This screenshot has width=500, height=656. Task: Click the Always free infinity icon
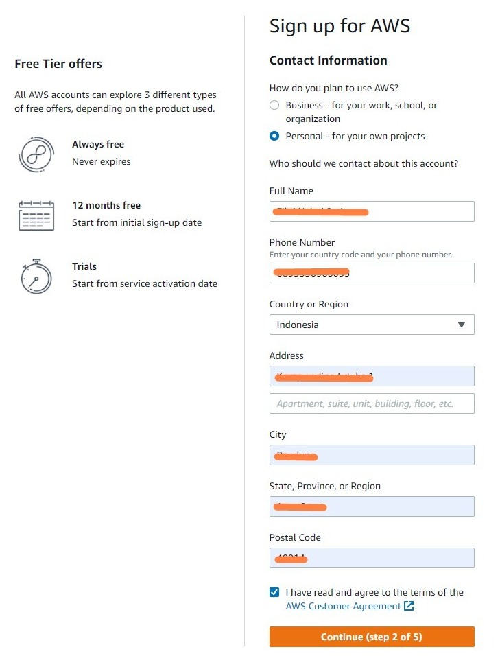[36, 154]
